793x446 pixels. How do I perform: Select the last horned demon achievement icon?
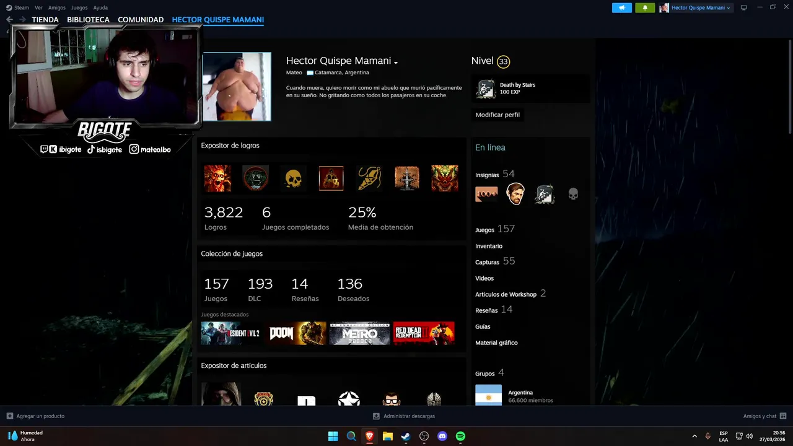445,178
